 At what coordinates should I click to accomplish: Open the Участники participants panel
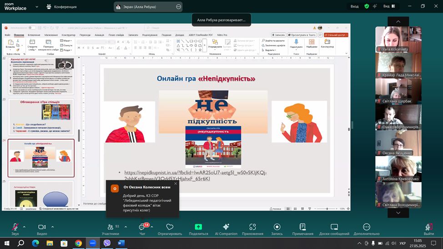point(110,227)
